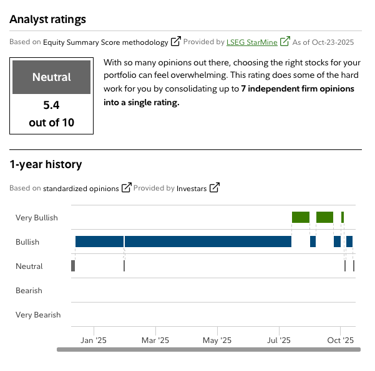The width and height of the screenshot is (375, 371).
Task: Click the first Very Bullish green bar
Action: 301,217
